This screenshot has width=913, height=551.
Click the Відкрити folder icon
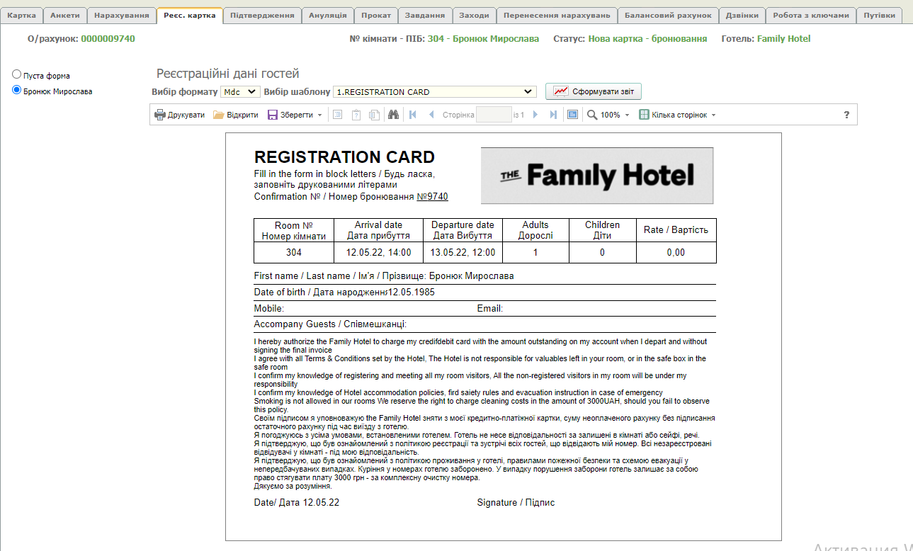point(219,115)
